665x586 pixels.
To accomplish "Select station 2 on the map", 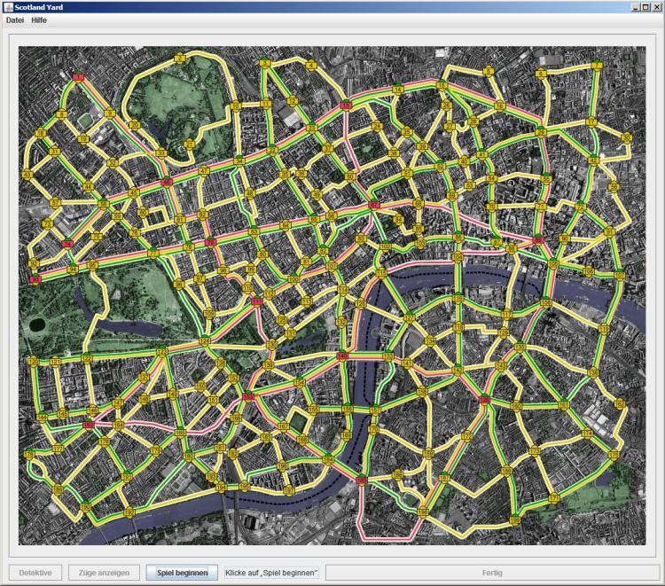I will pyautogui.click(x=180, y=59).
